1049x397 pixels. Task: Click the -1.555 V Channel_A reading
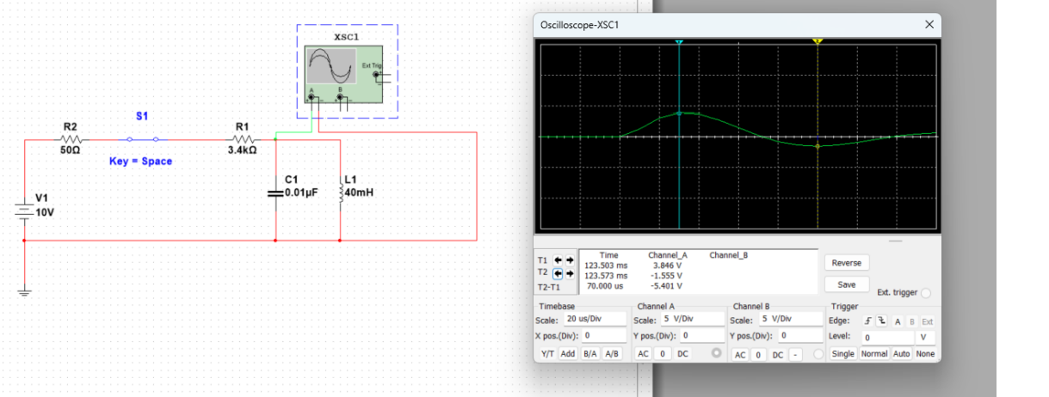[x=667, y=276]
